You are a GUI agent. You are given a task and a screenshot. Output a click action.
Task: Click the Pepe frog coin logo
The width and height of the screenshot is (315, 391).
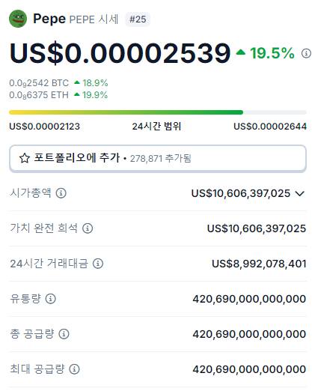click(x=18, y=19)
